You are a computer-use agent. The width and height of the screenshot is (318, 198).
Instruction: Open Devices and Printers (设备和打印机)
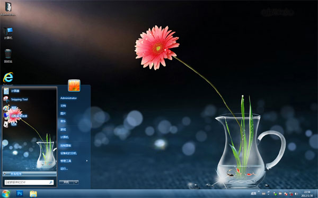coord(68,153)
